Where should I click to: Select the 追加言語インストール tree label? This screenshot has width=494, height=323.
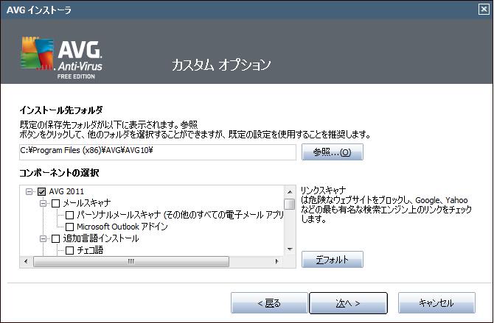pyautogui.click(x=101, y=238)
